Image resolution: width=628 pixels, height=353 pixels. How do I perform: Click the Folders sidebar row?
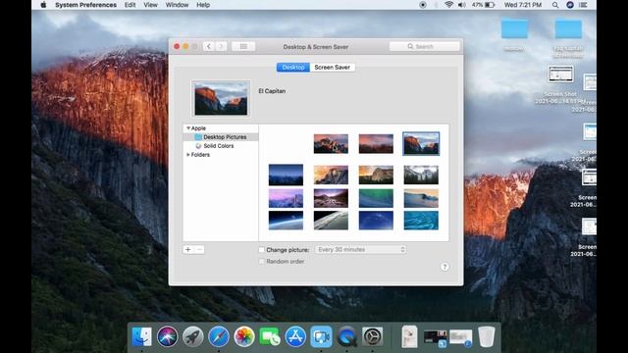(221, 155)
